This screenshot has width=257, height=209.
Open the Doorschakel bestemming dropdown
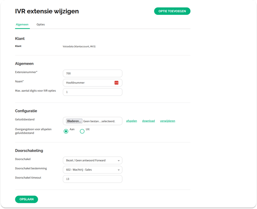point(92,170)
